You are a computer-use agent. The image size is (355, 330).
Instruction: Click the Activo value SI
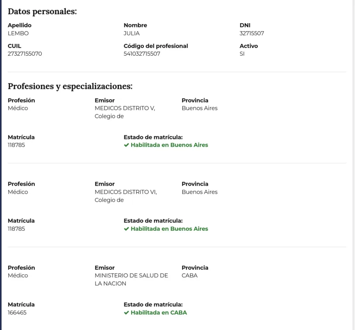(x=242, y=54)
